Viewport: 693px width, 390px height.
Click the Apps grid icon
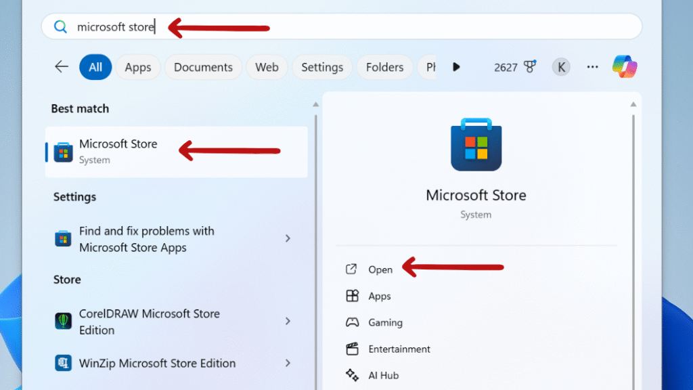coord(352,296)
